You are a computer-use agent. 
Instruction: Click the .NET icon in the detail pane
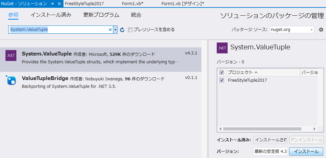(x=222, y=48)
